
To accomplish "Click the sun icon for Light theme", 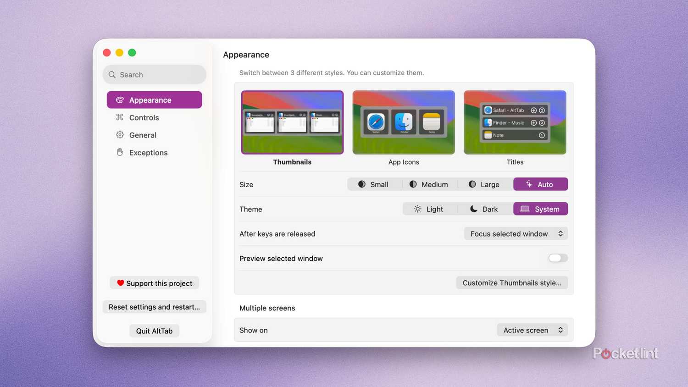I will coord(417,209).
